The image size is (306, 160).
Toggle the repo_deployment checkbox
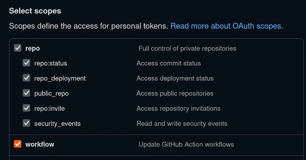tap(27, 78)
